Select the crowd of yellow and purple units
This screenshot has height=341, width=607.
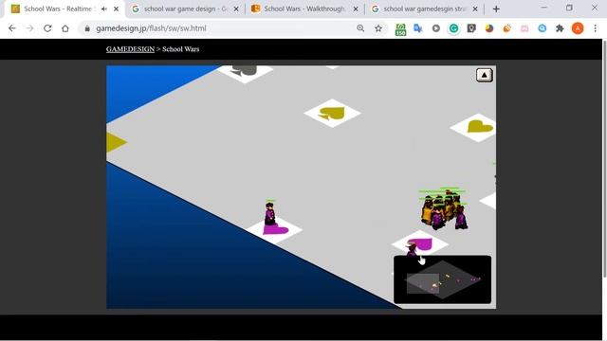pyautogui.click(x=444, y=209)
